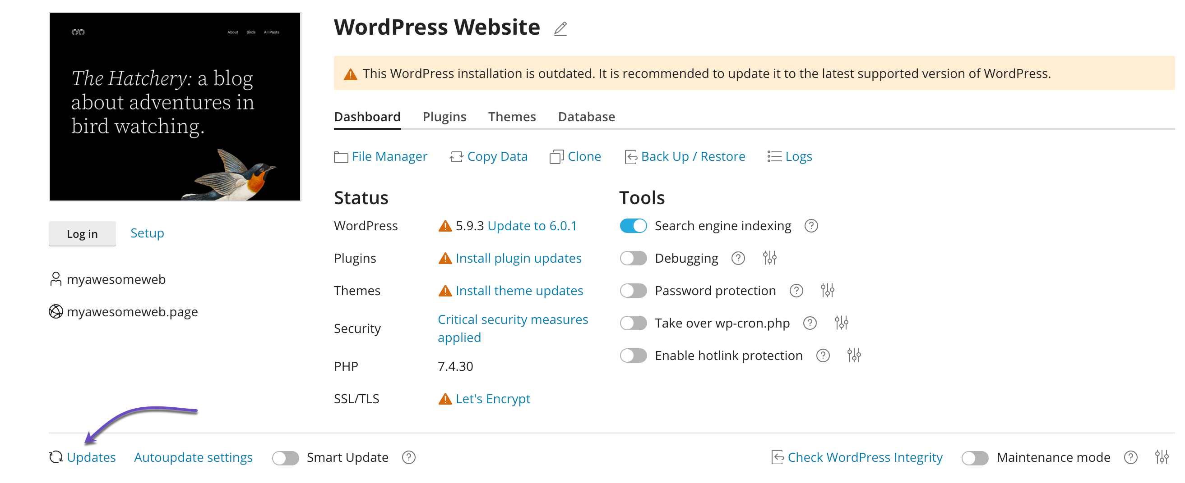Viewport: 1185px width, 483px height.
Task: Click the website preview thumbnail
Action: tap(175, 106)
